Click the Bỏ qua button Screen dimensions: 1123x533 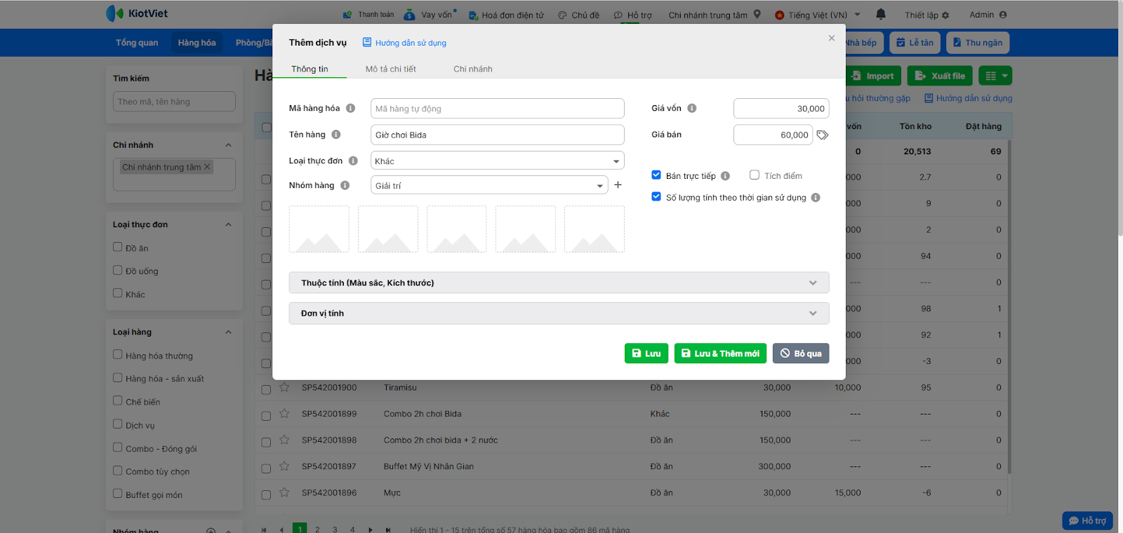[801, 353]
